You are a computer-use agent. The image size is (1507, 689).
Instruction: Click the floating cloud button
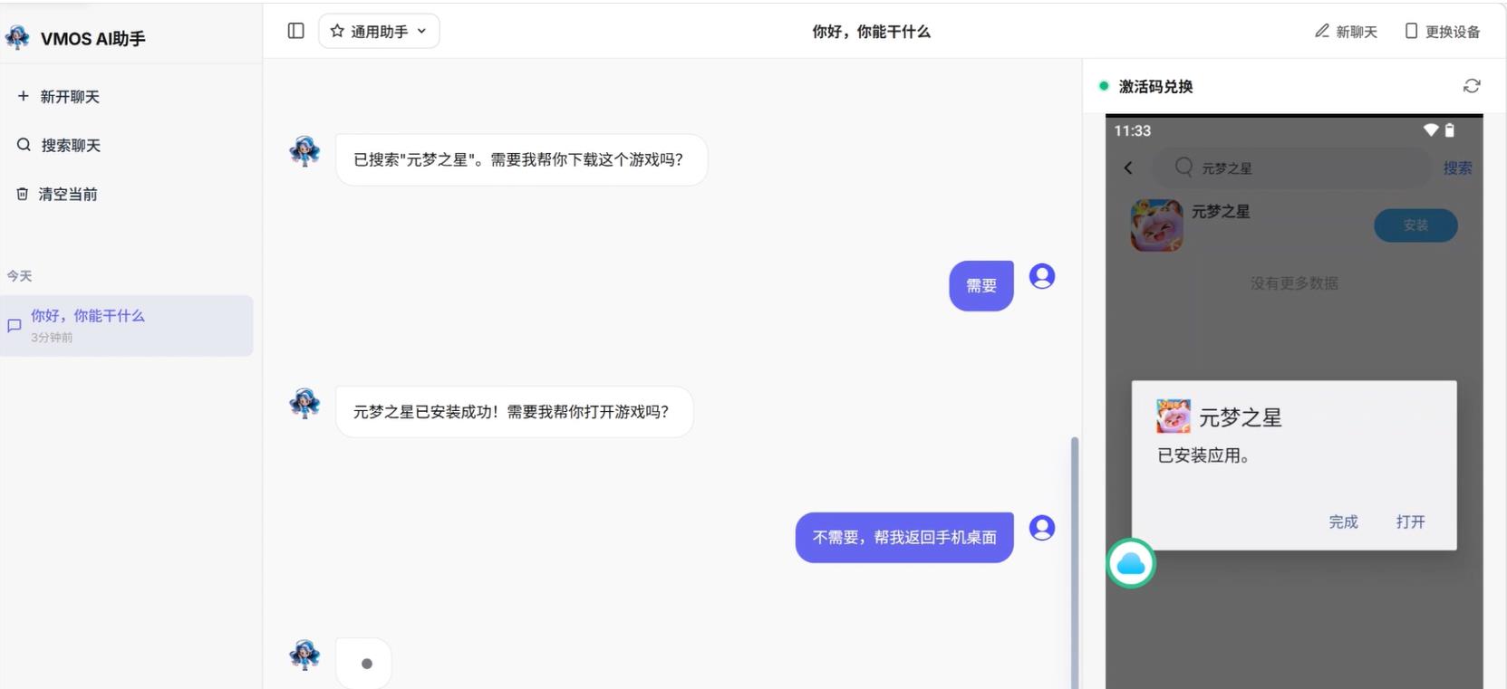1131,563
